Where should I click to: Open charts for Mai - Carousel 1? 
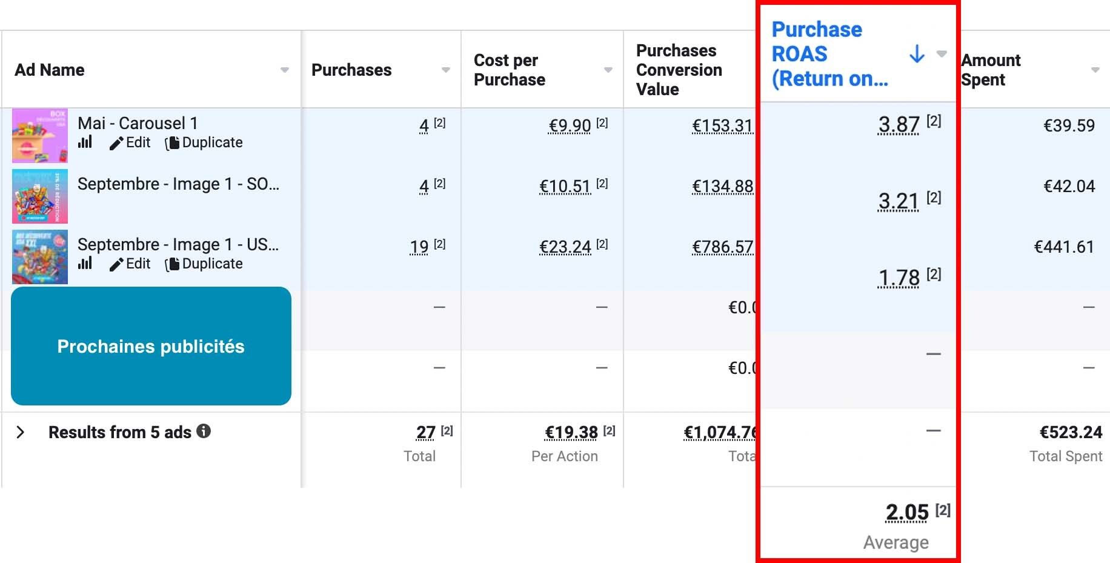(x=85, y=142)
